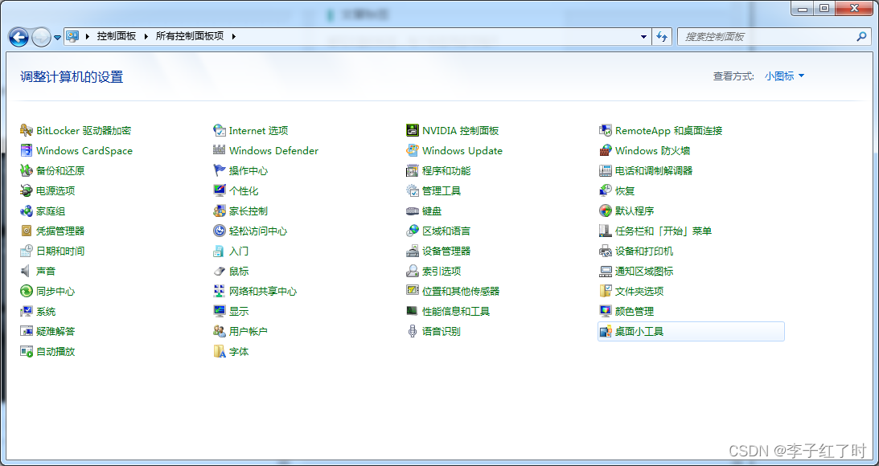Open the NVIDIA 控制面板 icon
879x466 pixels.
412,130
